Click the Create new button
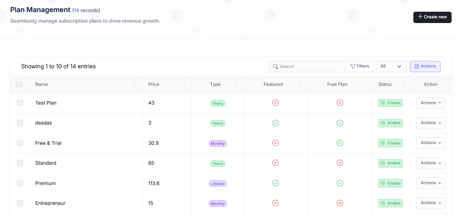459x217 pixels. click(x=432, y=17)
